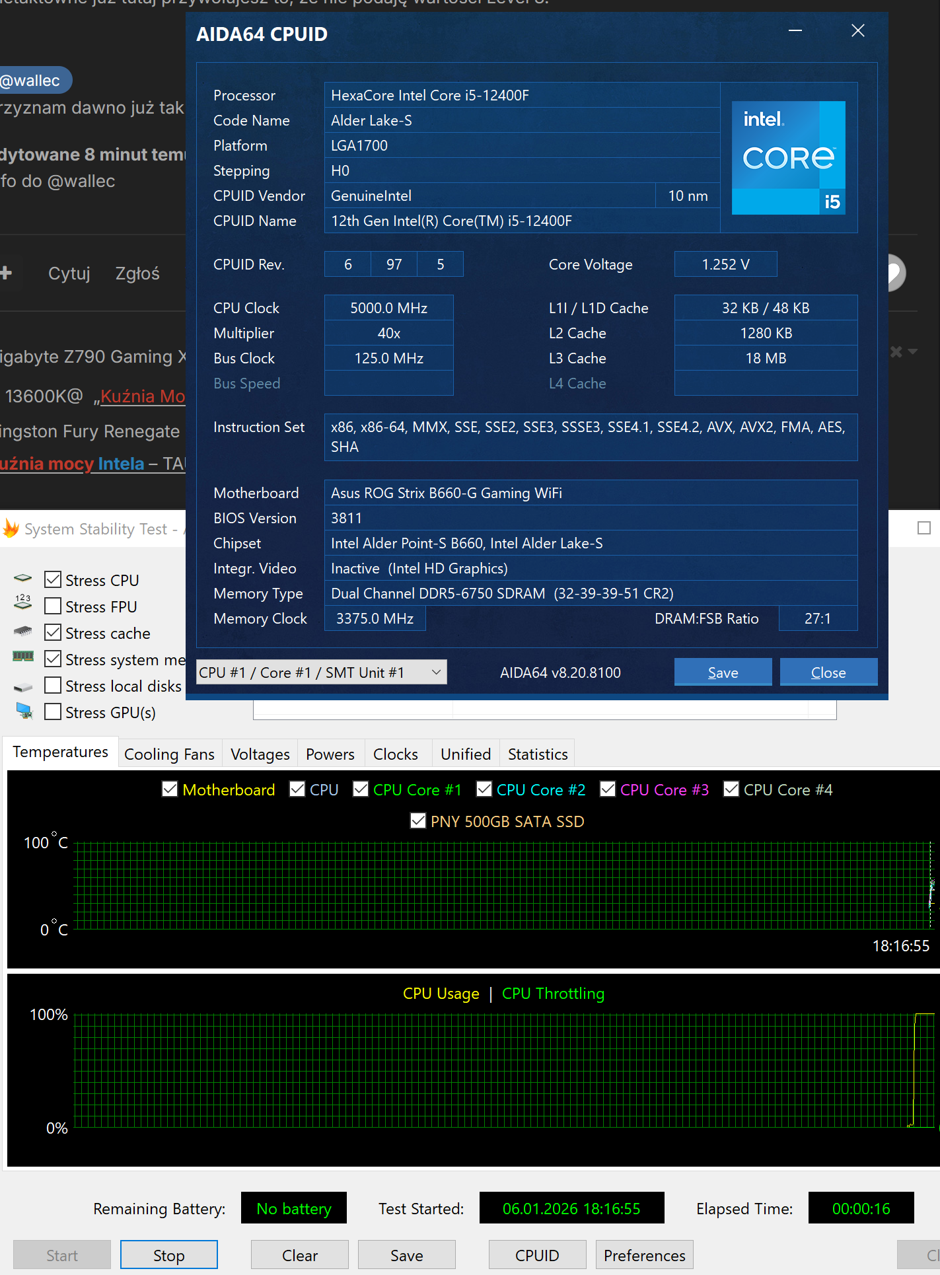Image resolution: width=940 pixels, height=1275 pixels.
Task: Toggle the CPU Core #2 temperature checkbox
Action: [484, 789]
